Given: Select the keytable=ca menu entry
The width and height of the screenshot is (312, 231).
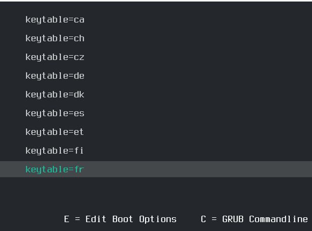Looking at the screenshot, I should (55, 20).
